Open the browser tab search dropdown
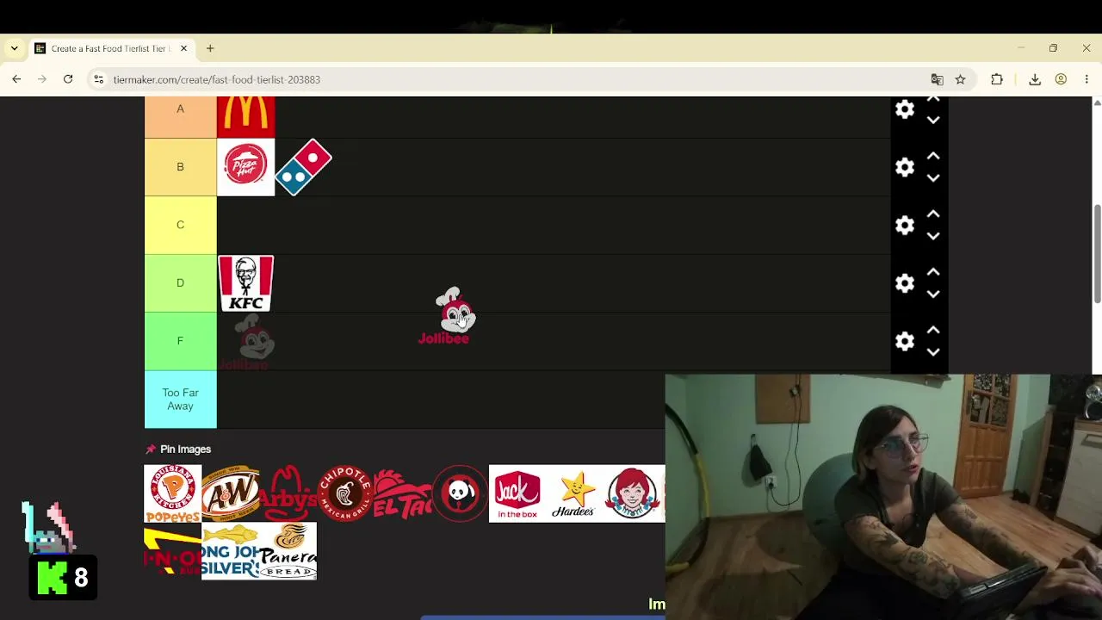1102x620 pixels. click(x=15, y=49)
